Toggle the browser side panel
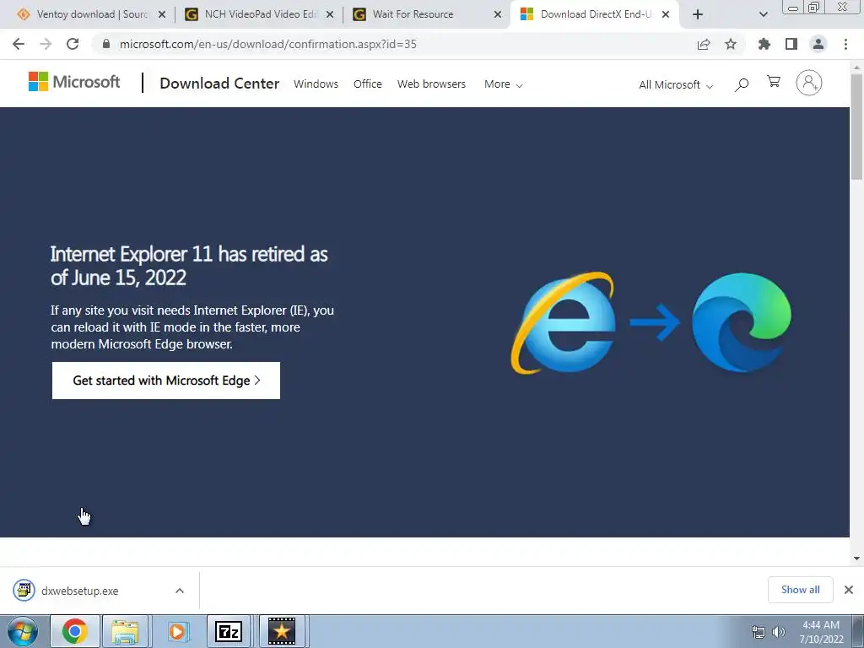This screenshot has width=864, height=648. coord(791,44)
